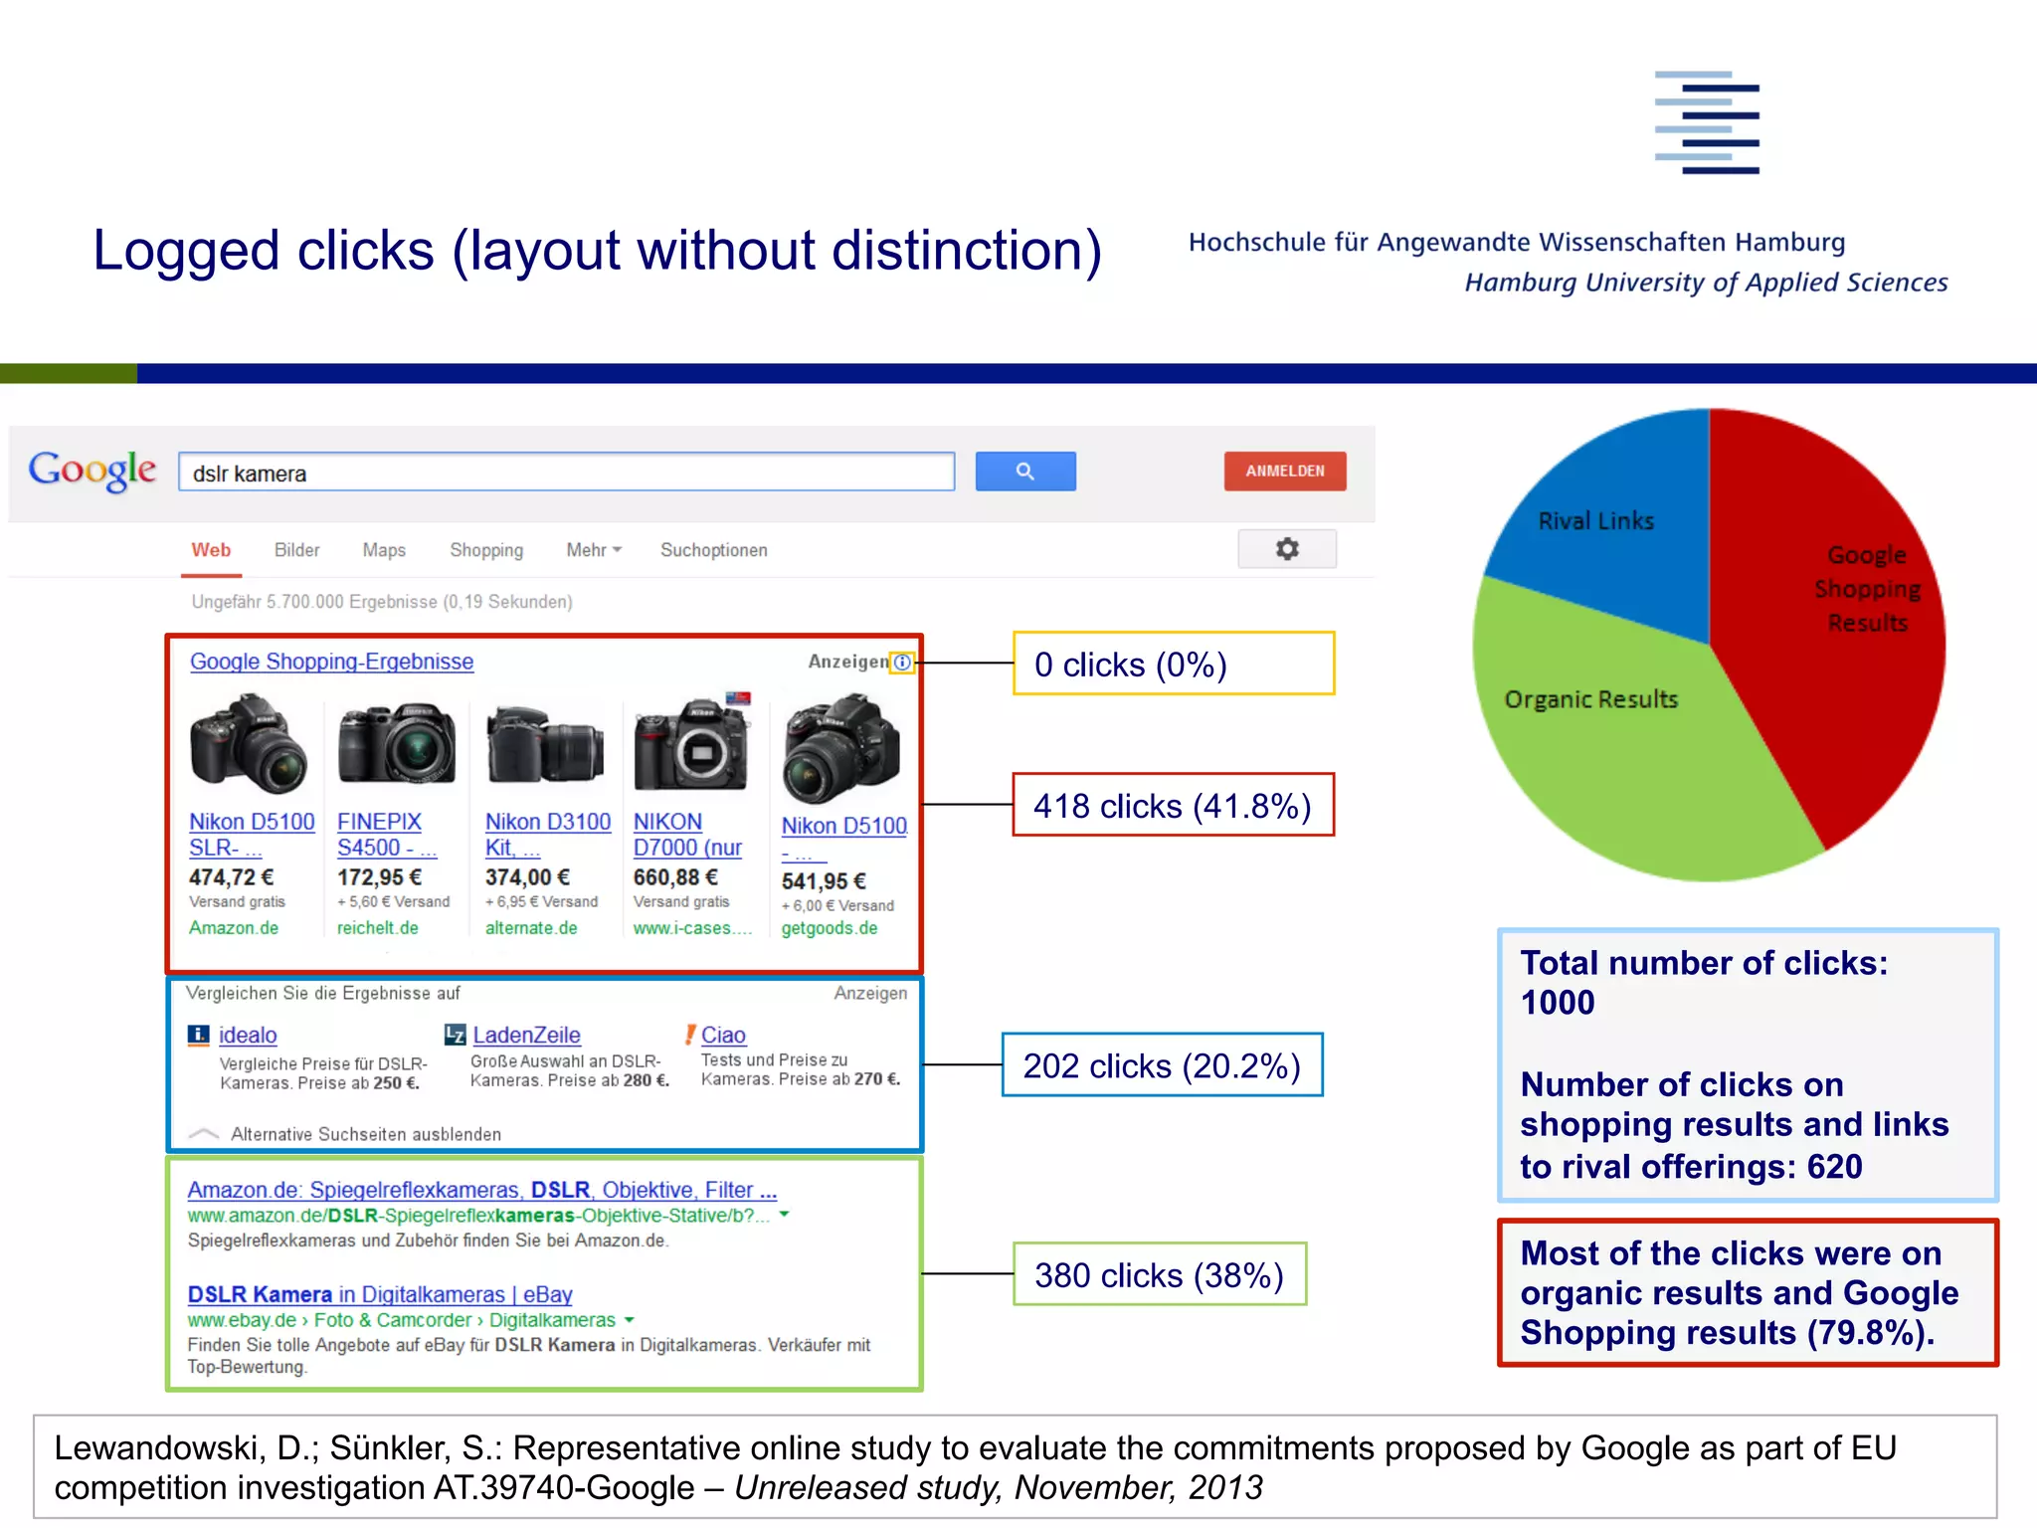Open Suchoptionen search options

(714, 550)
